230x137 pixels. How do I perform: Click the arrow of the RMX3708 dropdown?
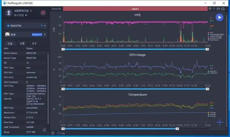(45, 26)
